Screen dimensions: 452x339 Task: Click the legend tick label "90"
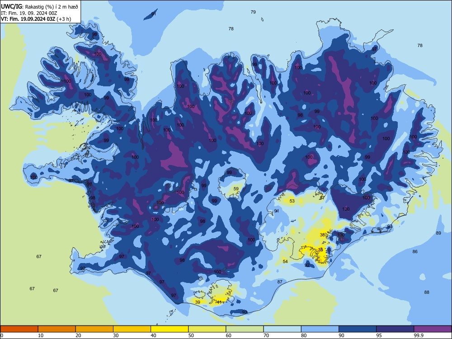[341, 335]
